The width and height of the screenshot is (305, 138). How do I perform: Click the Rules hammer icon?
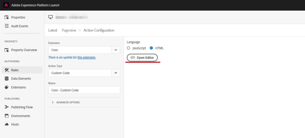click(x=7, y=70)
